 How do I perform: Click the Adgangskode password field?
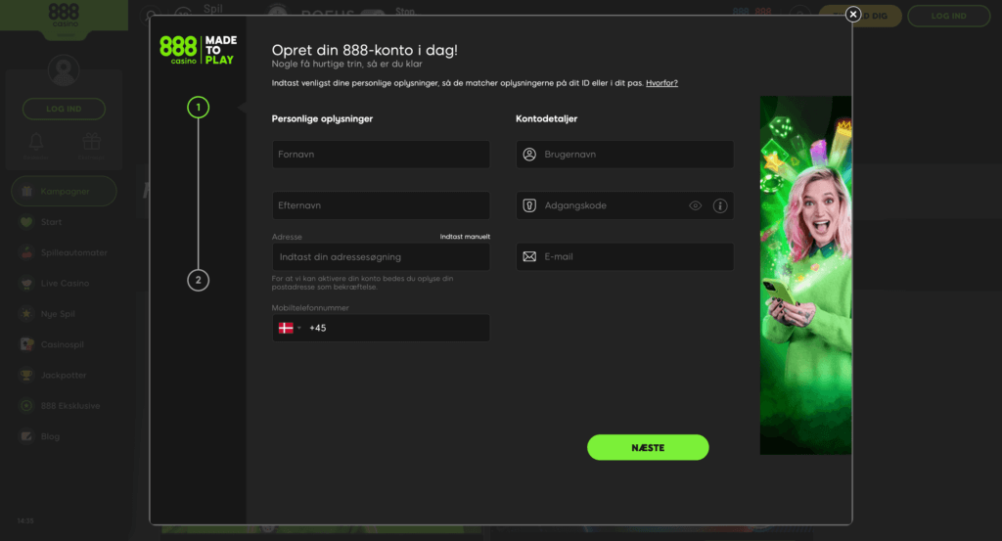click(x=624, y=205)
